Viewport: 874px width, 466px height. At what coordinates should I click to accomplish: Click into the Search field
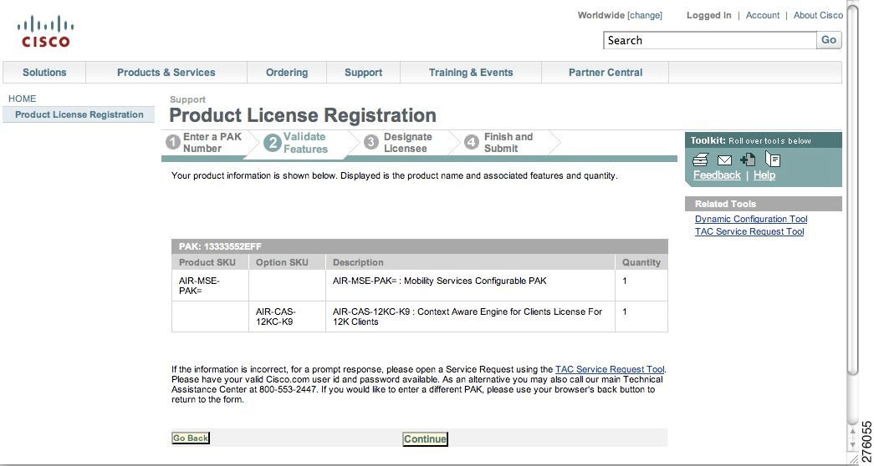tap(710, 40)
